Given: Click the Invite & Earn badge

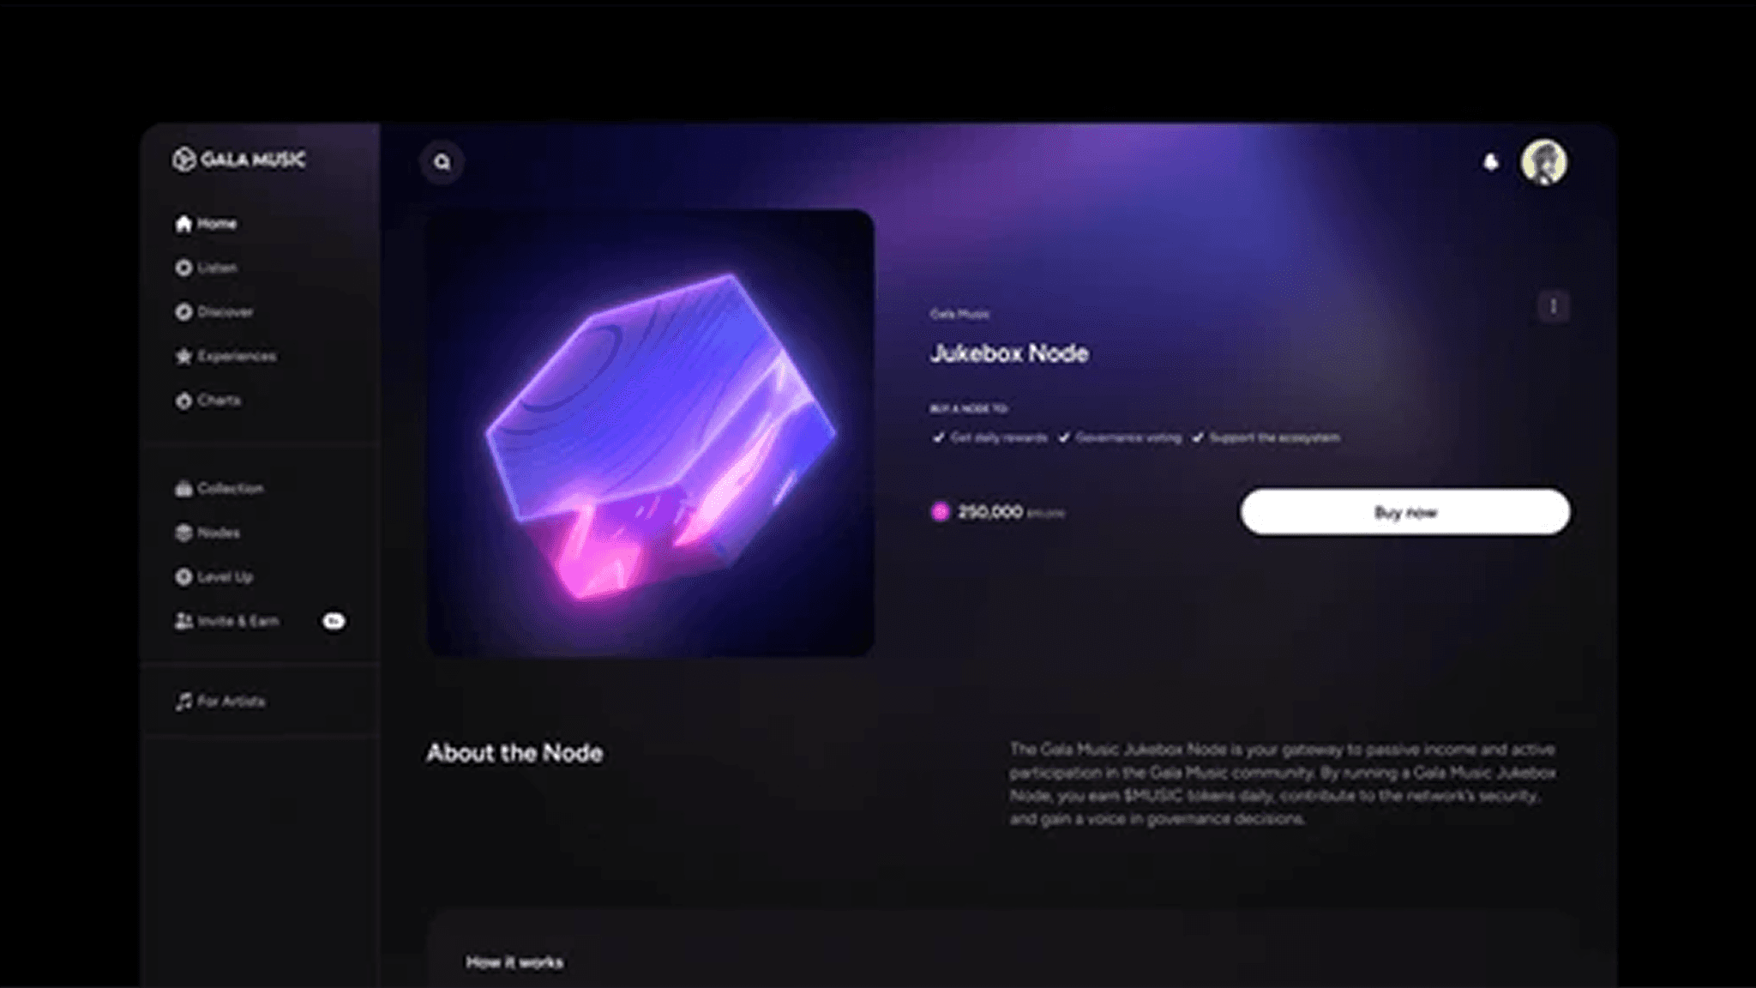Looking at the screenshot, I should 334,621.
